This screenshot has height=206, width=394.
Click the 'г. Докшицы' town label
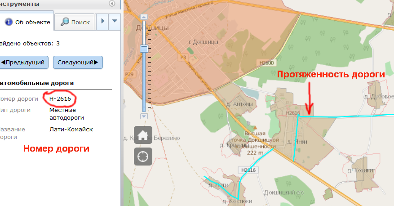point(204,42)
